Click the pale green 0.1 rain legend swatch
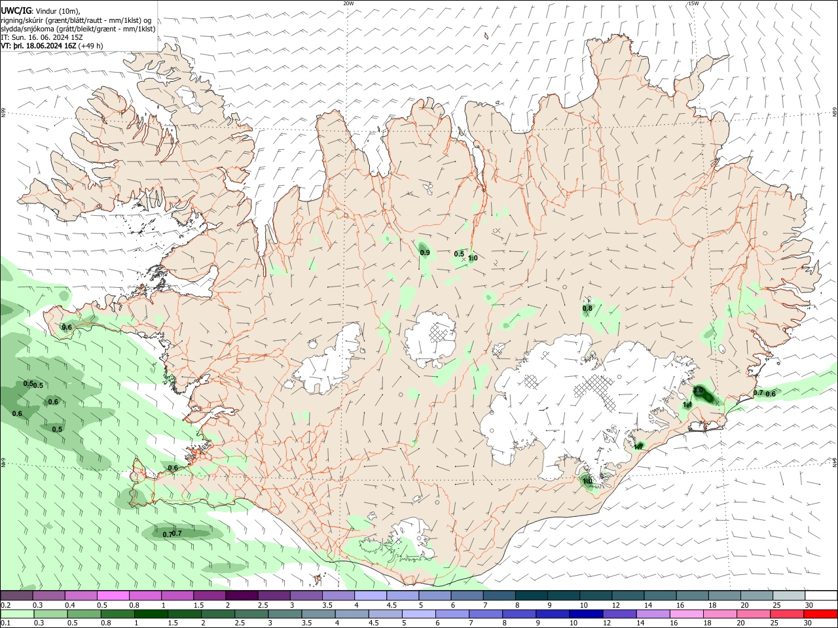 pyautogui.click(x=18, y=614)
